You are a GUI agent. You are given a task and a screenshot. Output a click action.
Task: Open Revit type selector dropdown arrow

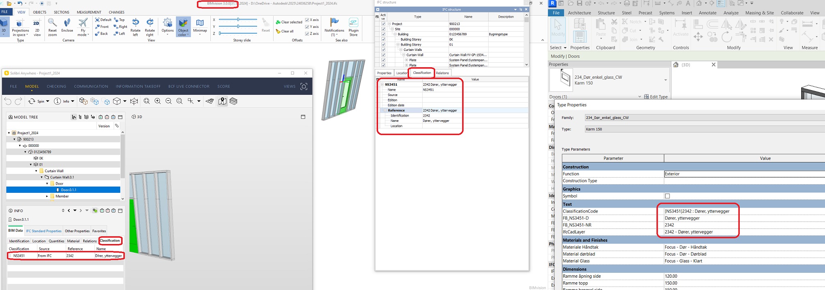[665, 80]
